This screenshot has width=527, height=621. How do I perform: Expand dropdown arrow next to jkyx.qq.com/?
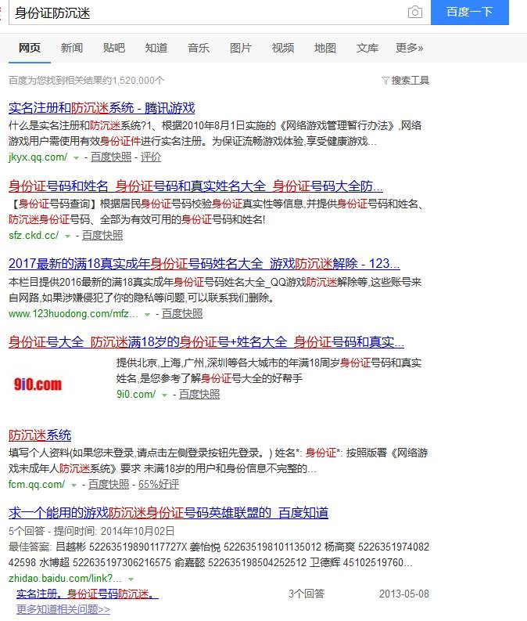point(76,158)
